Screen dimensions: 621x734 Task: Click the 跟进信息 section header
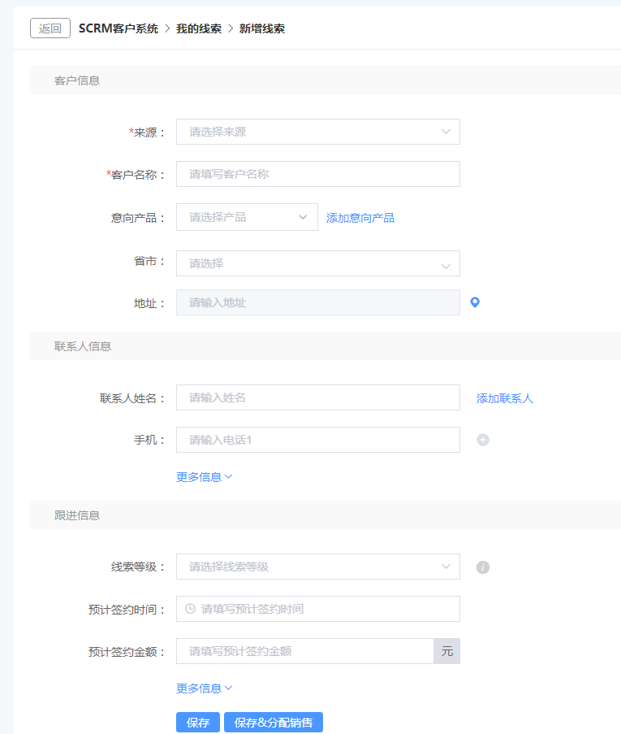77,515
